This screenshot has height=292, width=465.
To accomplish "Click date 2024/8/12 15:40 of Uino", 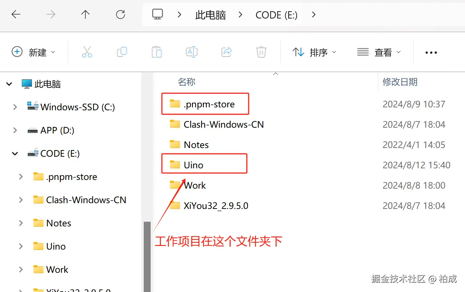I will point(416,165).
